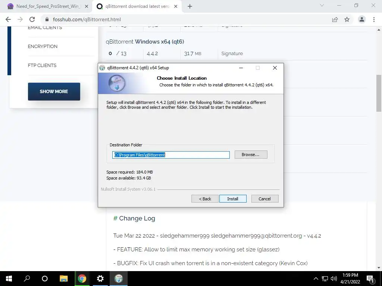Click the browser forward arrow

[x=20, y=19]
